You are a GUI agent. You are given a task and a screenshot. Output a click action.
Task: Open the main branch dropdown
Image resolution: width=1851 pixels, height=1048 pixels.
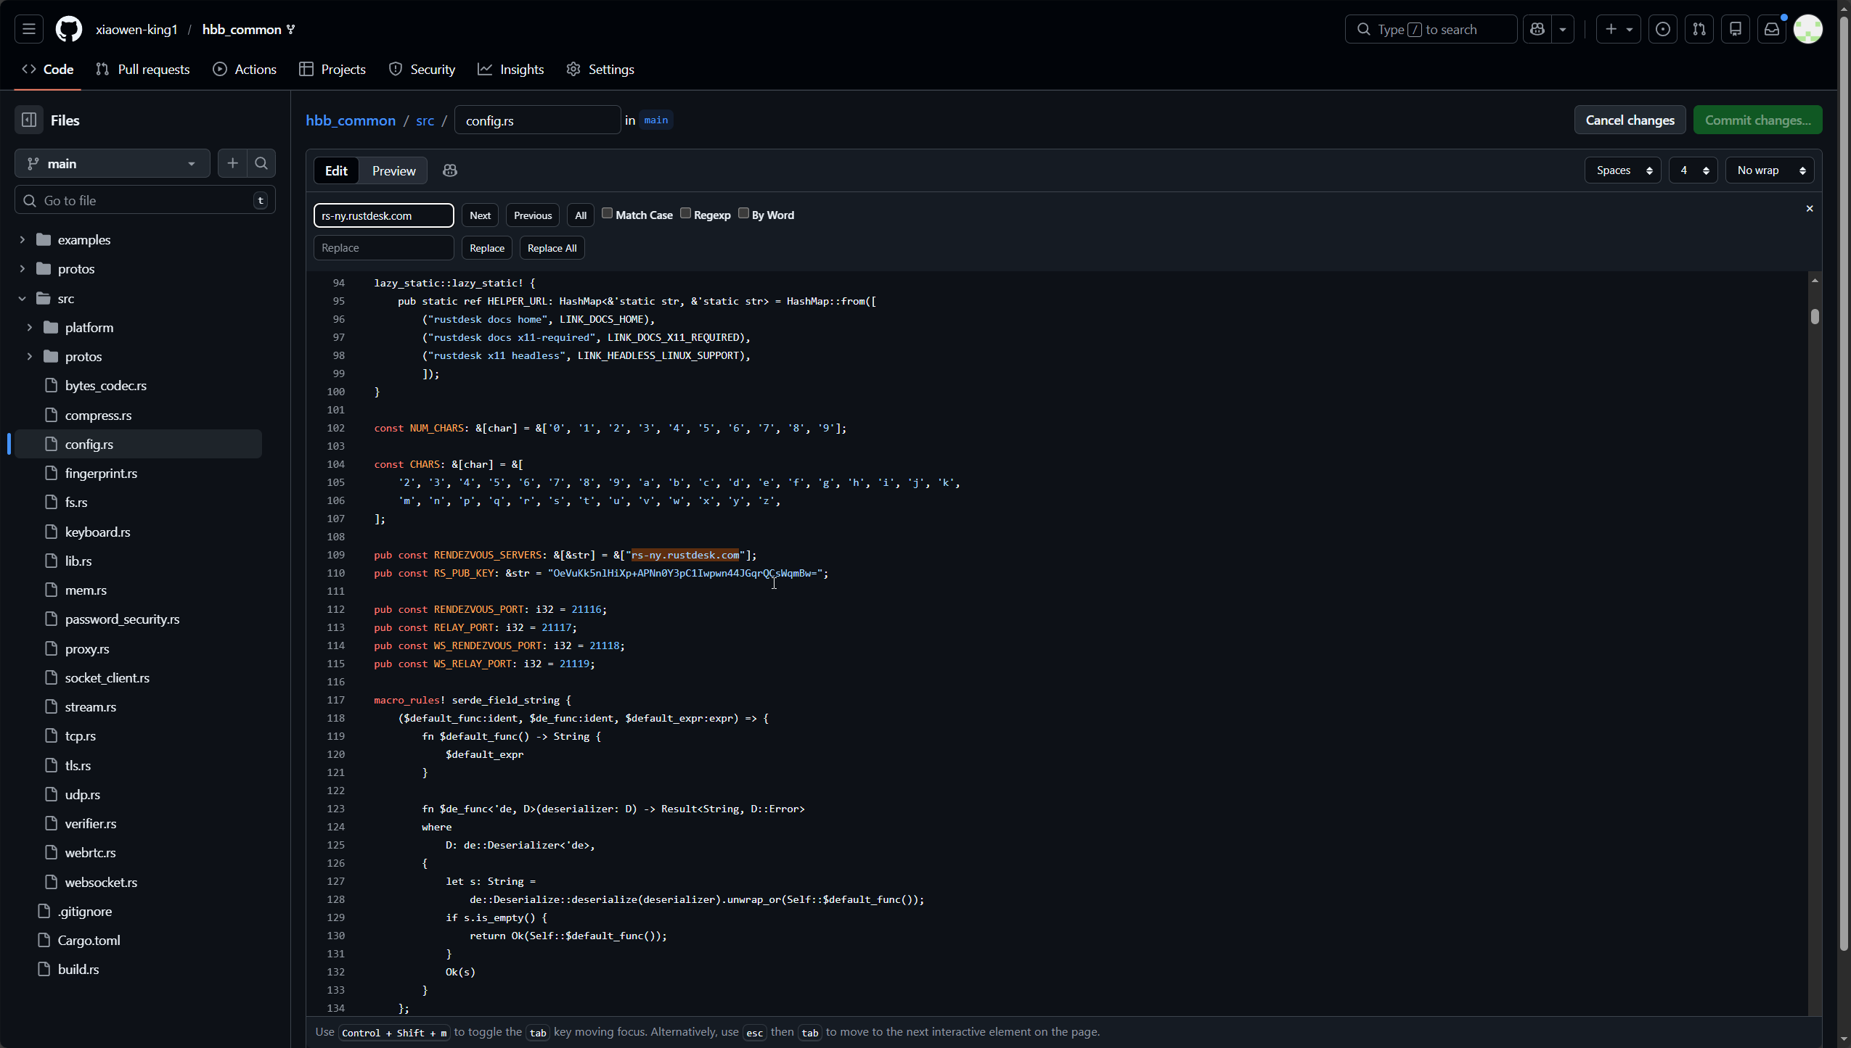tap(113, 164)
